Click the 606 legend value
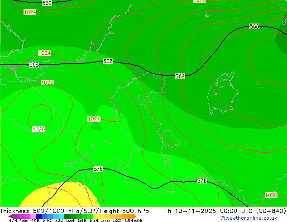Image resolution: width=287 pixels, height=222 pixels. [x=138, y=220]
